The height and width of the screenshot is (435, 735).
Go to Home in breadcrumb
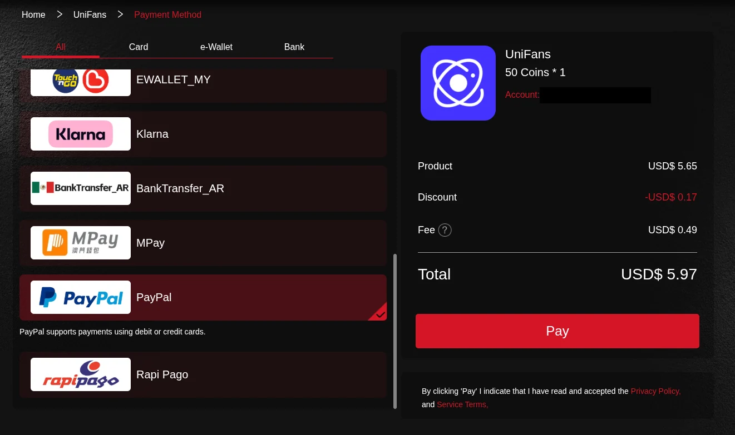[33, 15]
